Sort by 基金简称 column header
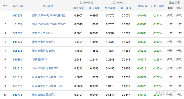The height and width of the screenshot is (99, 184). [48, 6]
